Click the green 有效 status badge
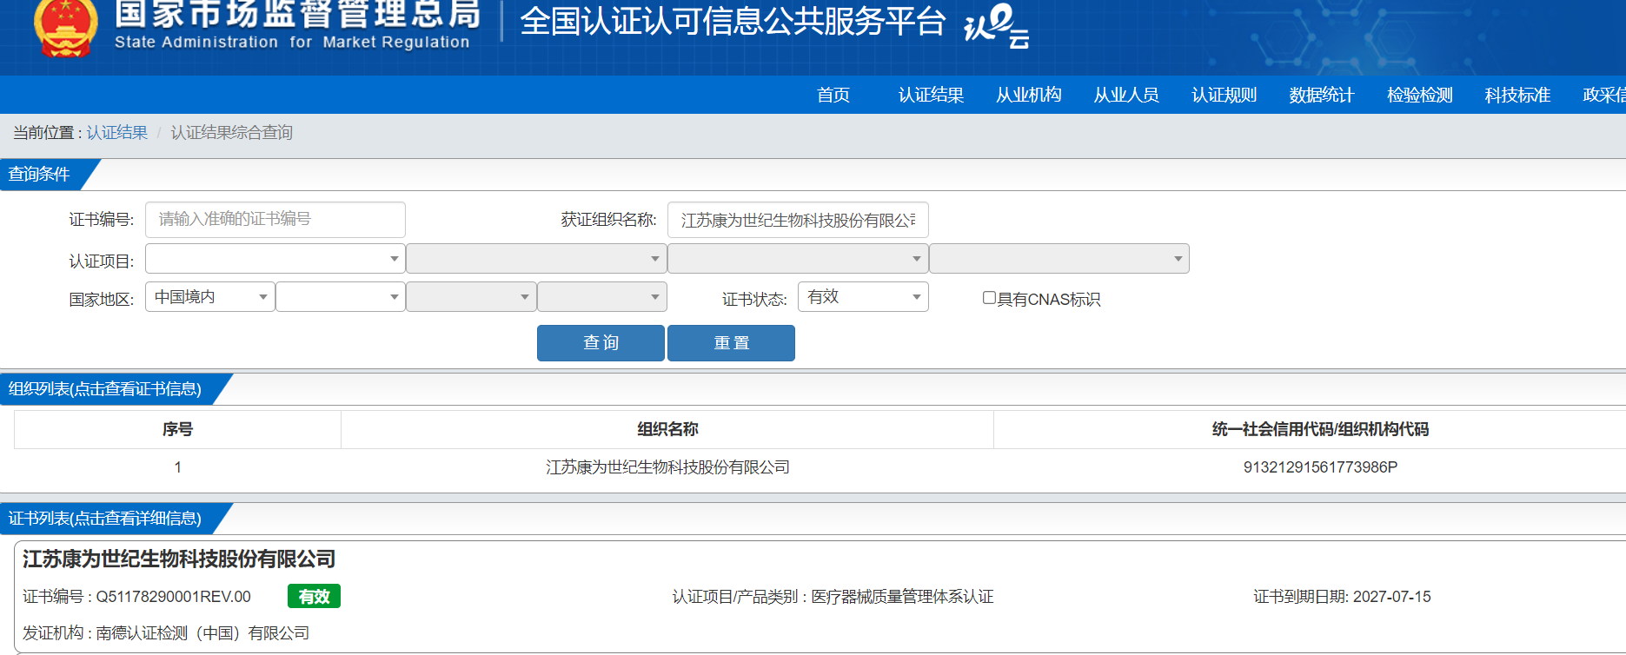The height and width of the screenshot is (655, 1626). coord(314,596)
